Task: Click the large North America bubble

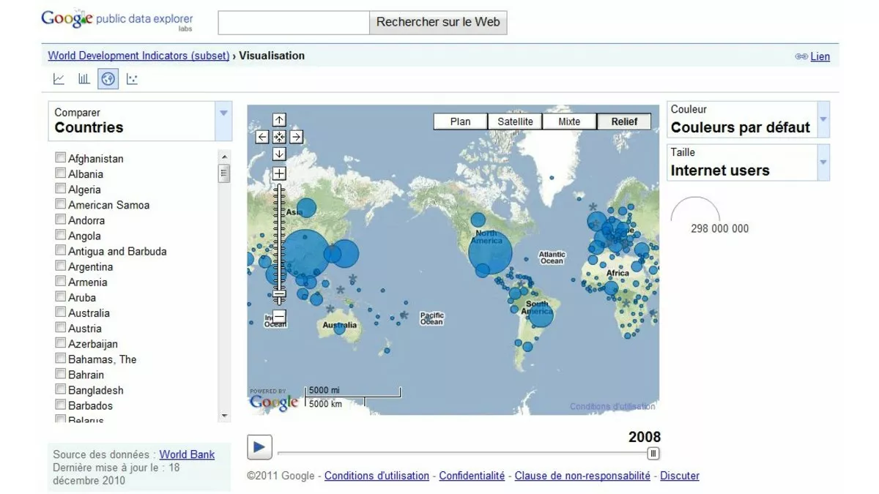Action: pos(490,252)
